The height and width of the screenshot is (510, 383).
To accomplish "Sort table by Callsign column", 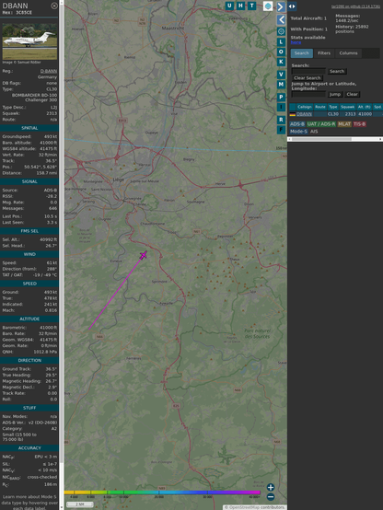I will pyautogui.click(x=304, y=107).
